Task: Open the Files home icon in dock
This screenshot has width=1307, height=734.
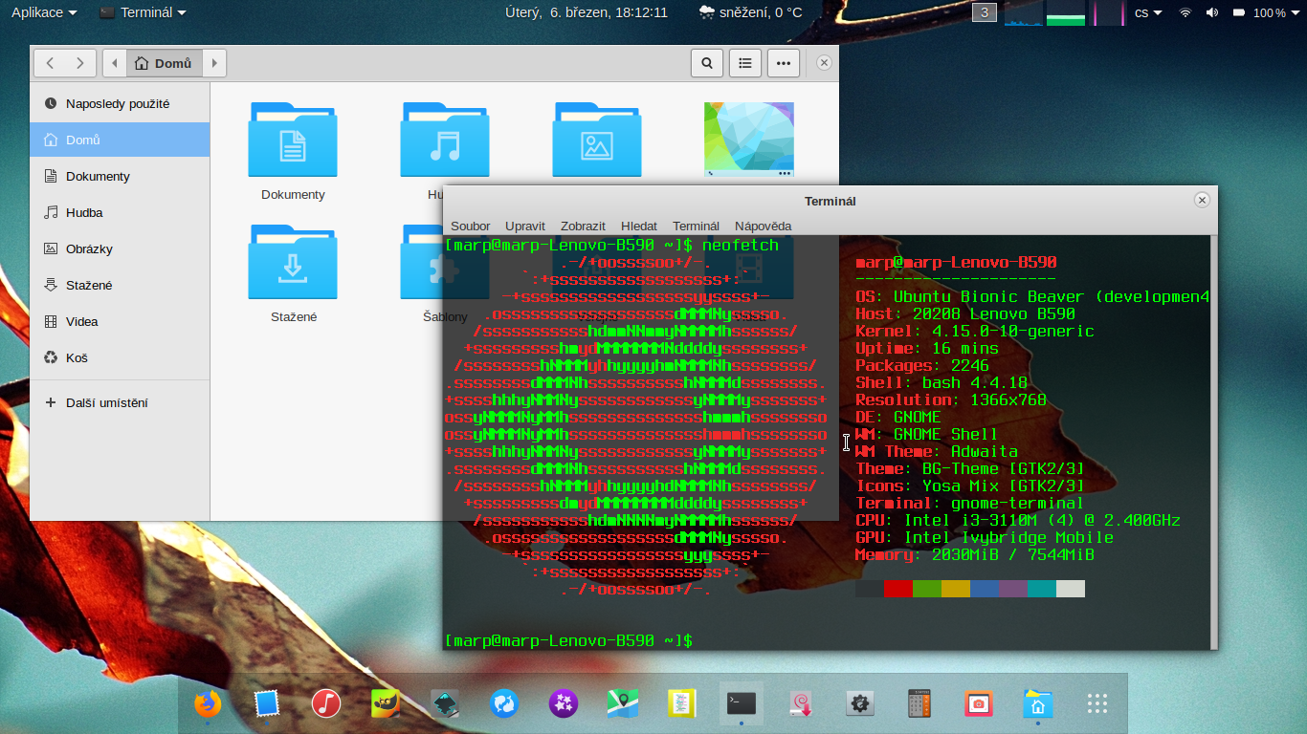Action: coord(1038,704)
